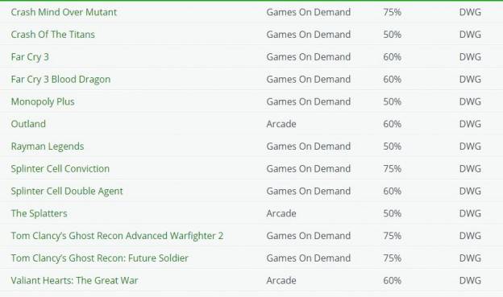Click the Far Cry 3 game title
The image size is (503, 297).
pyautogui.click(x=30, y=57)
